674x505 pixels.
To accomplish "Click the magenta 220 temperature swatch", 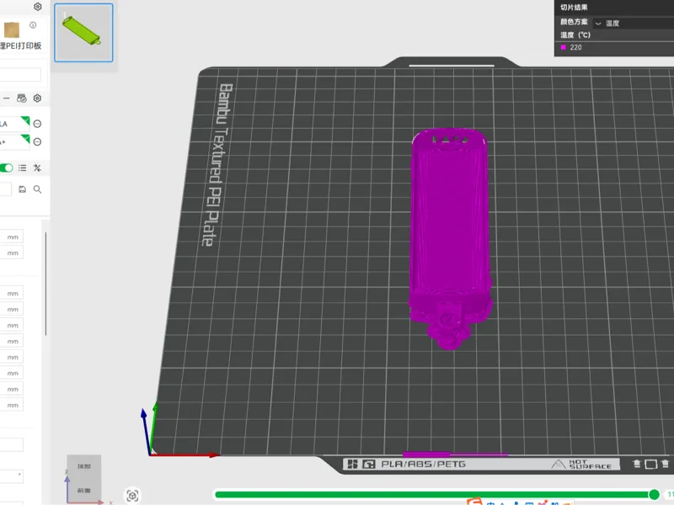I will point(563,47).
